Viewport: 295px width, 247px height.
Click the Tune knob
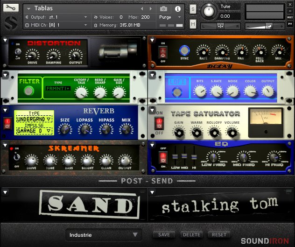[x=209, y=11]
